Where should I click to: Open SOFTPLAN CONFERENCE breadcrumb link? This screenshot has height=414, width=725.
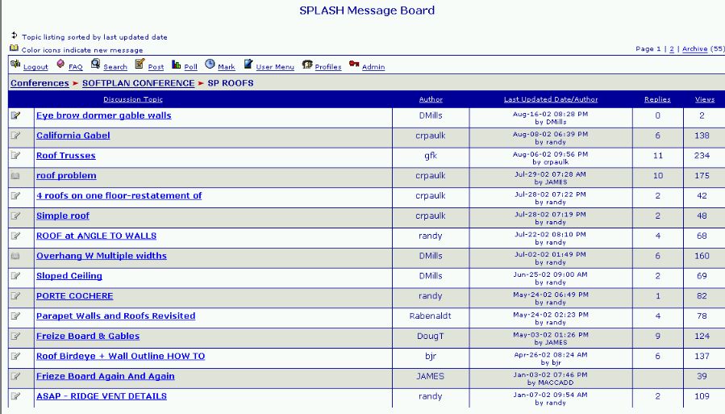point(138,83)
